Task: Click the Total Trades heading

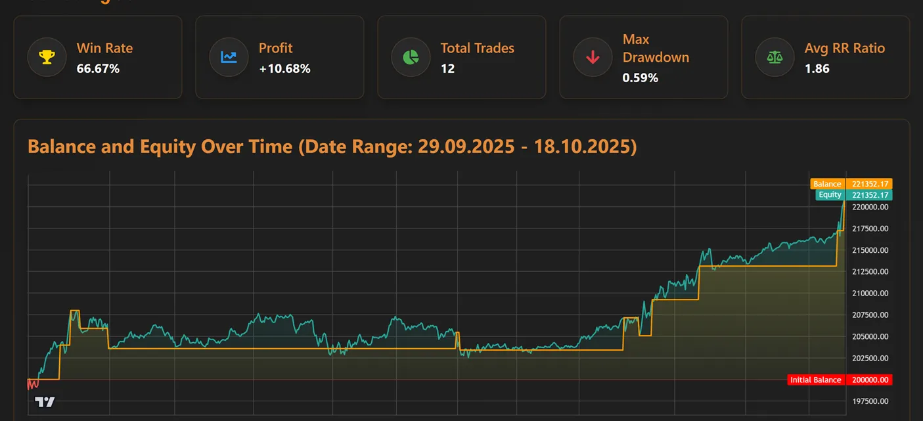Action: click(478, 48)
